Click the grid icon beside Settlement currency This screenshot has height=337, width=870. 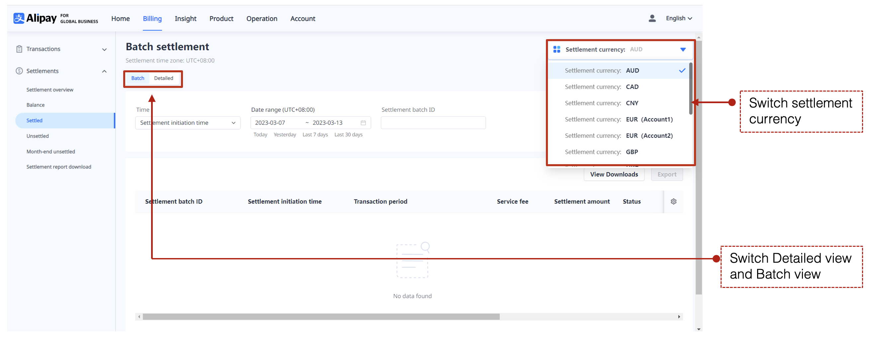(557, 49)
